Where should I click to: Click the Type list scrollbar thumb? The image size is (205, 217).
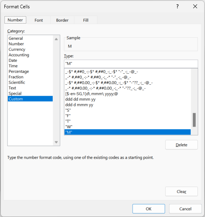point(194,120)
